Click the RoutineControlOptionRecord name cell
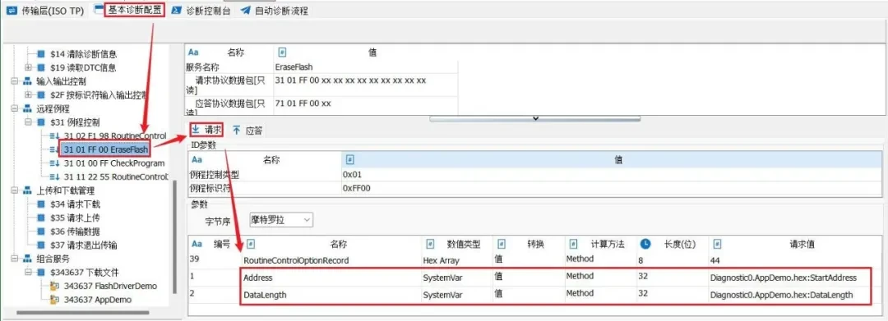The width and height of the screenshot is (888, 321). point(296,261)
